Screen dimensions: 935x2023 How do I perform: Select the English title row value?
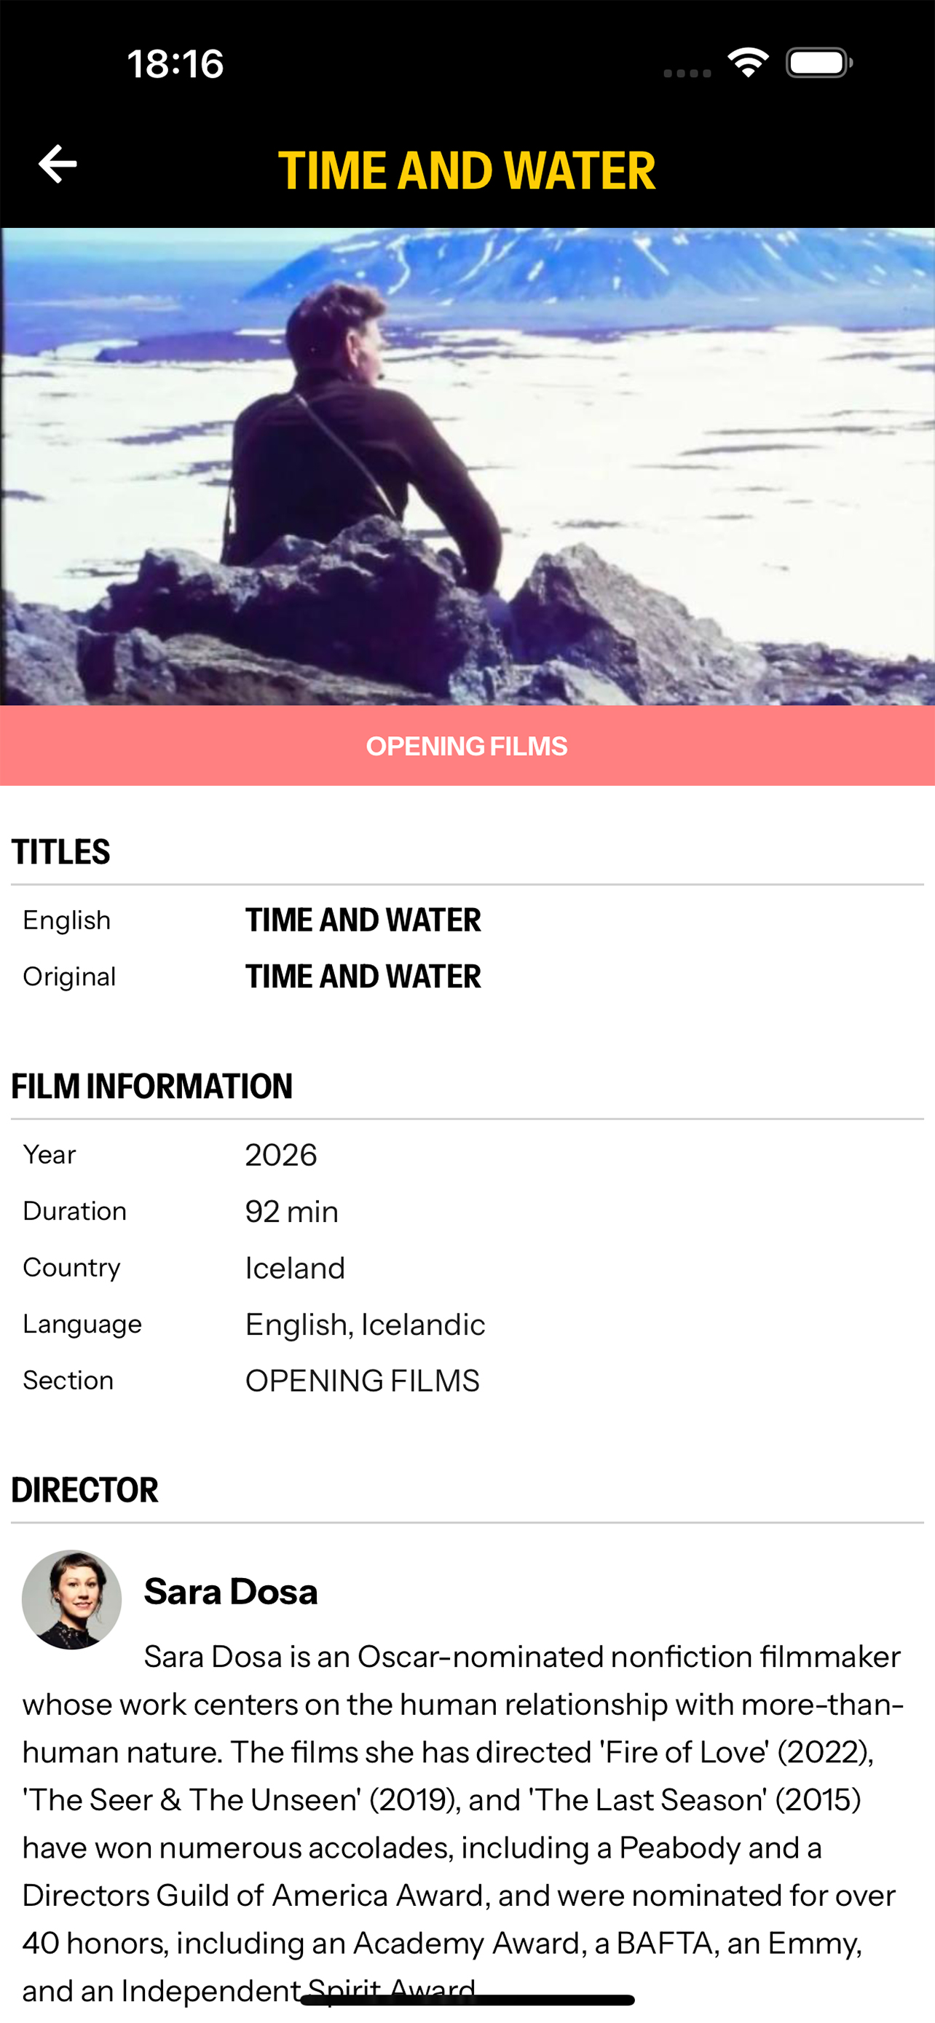363,920
